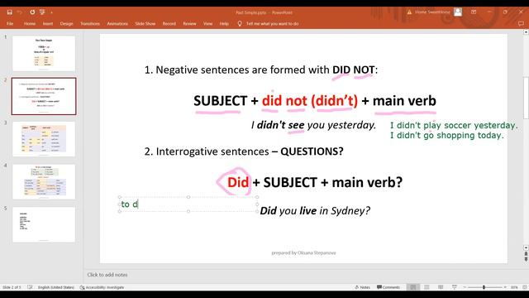This screenshot has width=529, height=298.
Task: Expand Customize Quick Access Toolbar arrow
Action: [51, 12]
